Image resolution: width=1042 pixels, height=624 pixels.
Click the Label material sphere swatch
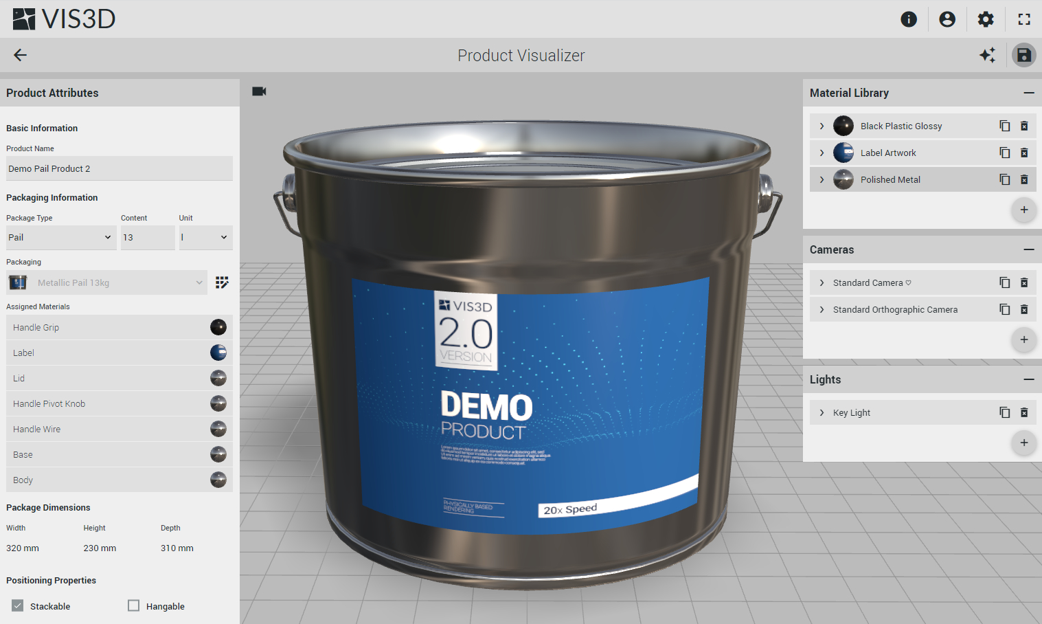point(218,353)
